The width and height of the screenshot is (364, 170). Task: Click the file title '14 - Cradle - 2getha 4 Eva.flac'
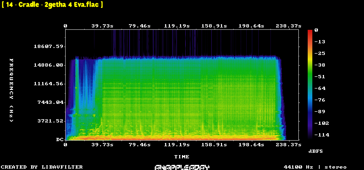coord(52,5)
